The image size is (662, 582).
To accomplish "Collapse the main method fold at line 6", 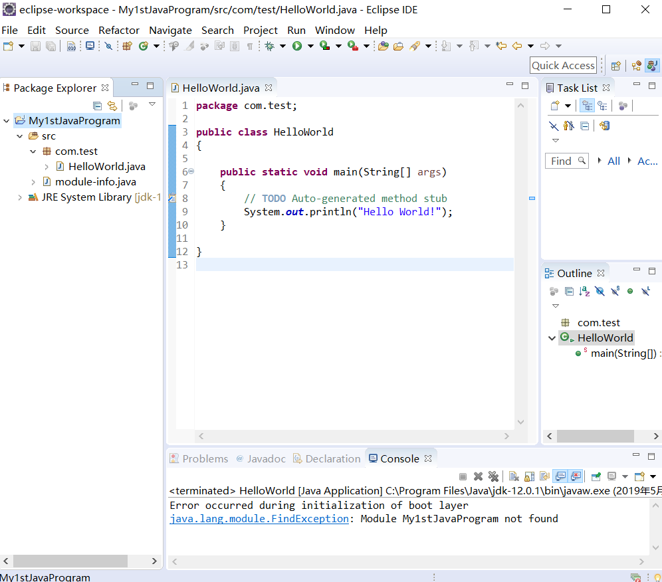I will 191,171.
